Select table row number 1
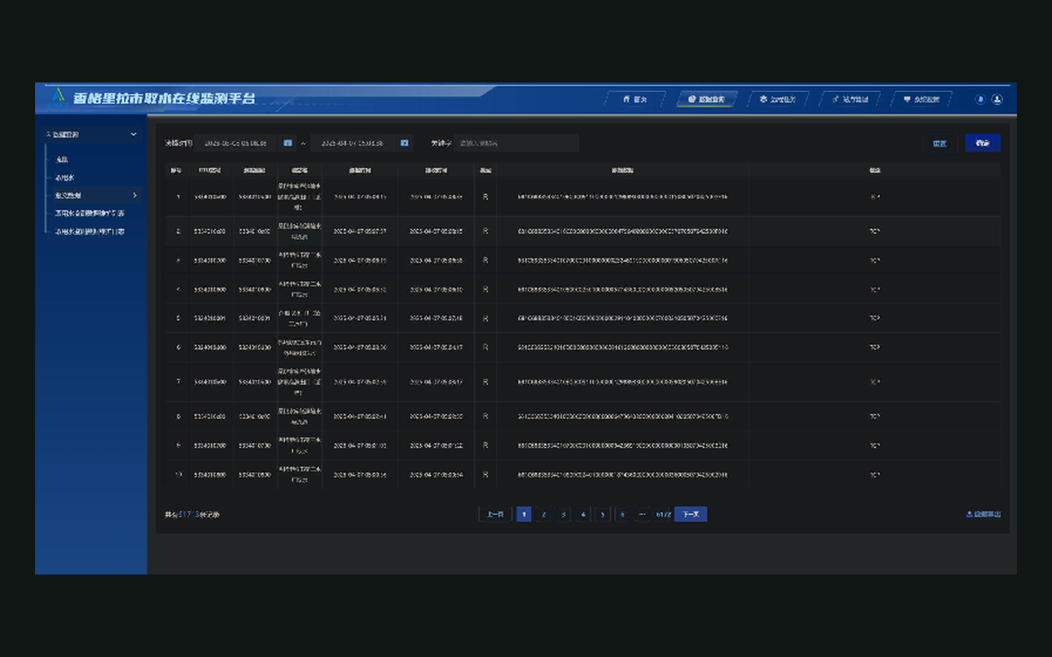This screenshot has height=657, width=1052. coord(583,196)
